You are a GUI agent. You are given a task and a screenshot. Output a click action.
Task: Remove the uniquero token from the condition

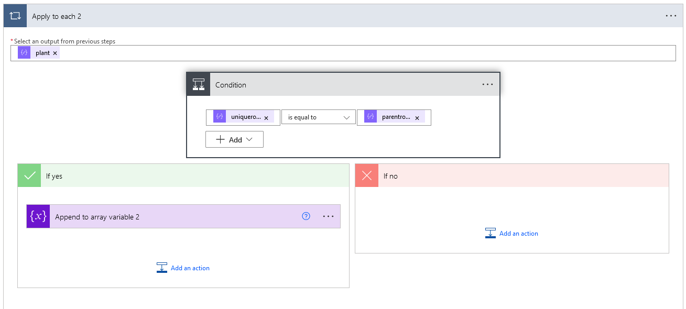(266, 118)
